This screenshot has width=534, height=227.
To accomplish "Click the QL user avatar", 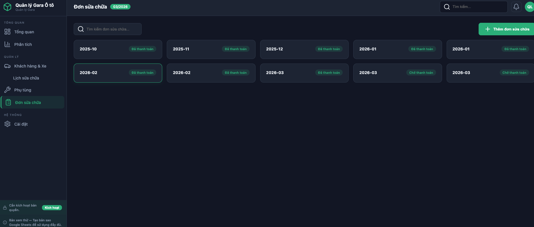I will [529, 7].
